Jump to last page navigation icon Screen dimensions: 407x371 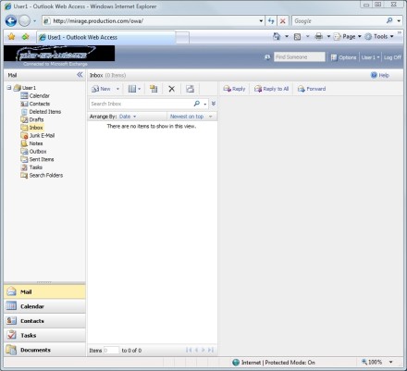pos(211,350)
